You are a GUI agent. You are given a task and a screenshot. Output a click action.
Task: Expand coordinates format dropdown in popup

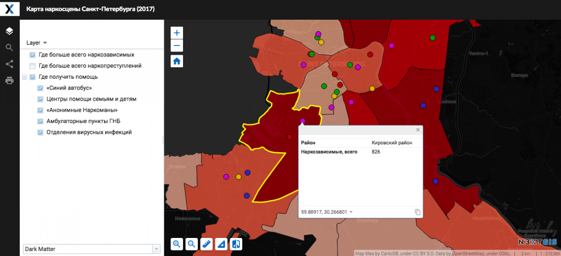(351, 212)
